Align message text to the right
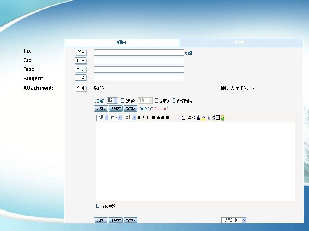Screen dimensions: 309x231 (x=163, y=118)
